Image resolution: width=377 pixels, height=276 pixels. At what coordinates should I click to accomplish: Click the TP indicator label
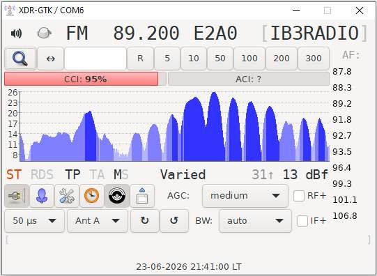72,175
